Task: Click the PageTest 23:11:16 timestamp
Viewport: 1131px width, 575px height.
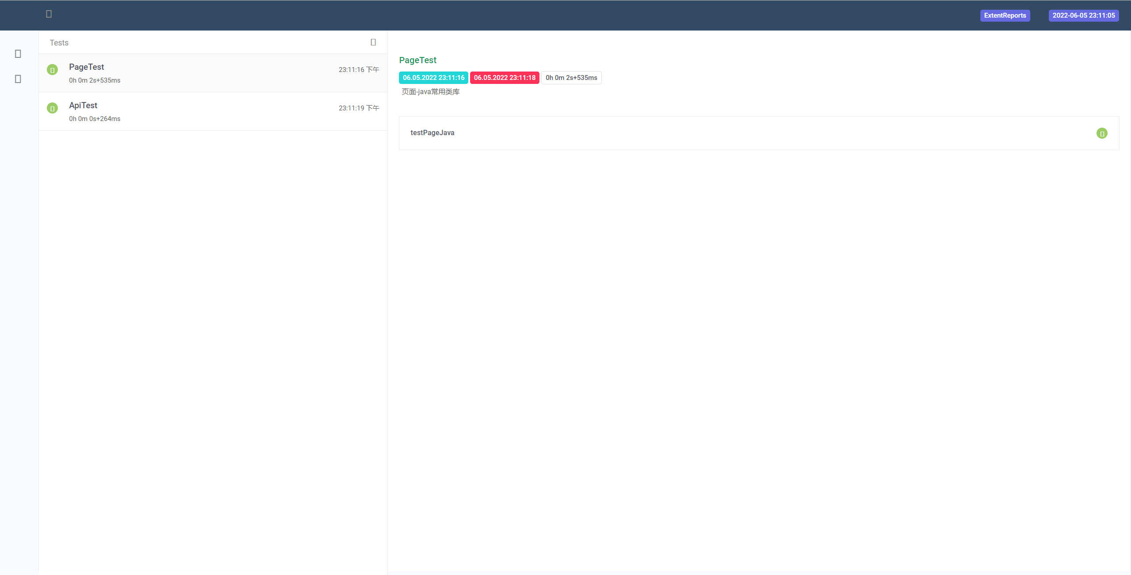Action: click(359, 70)
